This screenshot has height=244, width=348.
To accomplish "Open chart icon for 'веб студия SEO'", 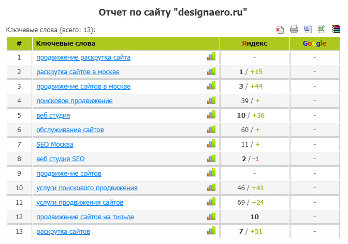I will [x=211, y=158].
